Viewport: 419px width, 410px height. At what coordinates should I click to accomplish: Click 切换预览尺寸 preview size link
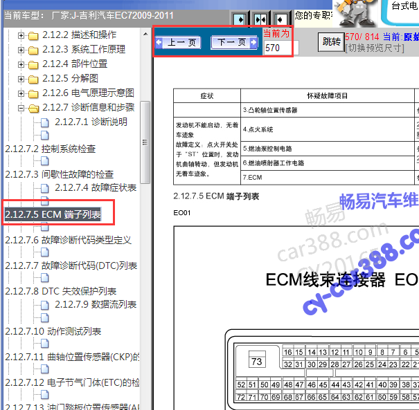(x=375, y=48)
